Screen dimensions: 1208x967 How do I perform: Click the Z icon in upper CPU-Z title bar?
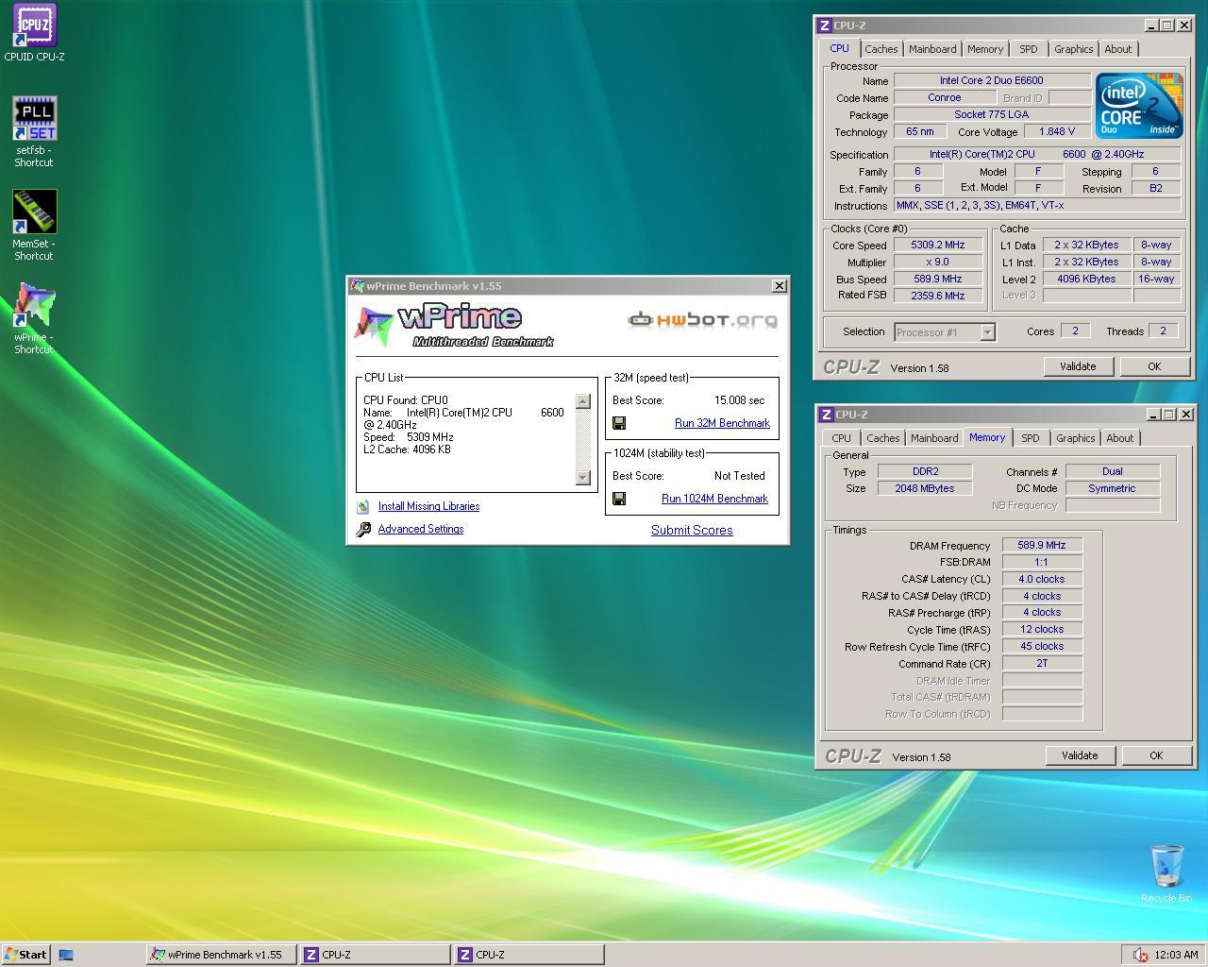(824, 25)
